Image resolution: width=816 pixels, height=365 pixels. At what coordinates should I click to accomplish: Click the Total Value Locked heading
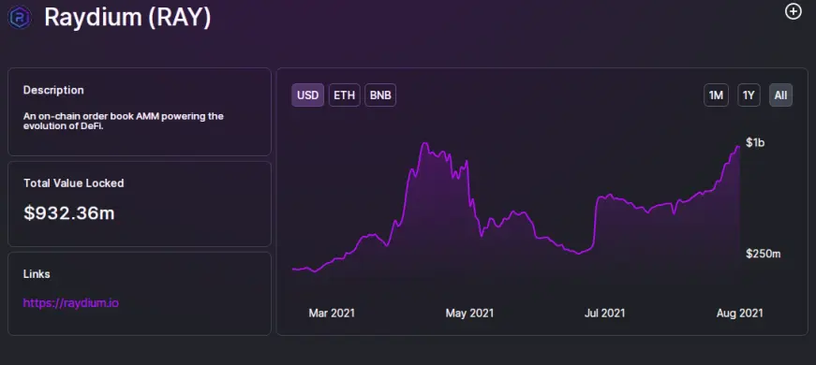point(73,183)
